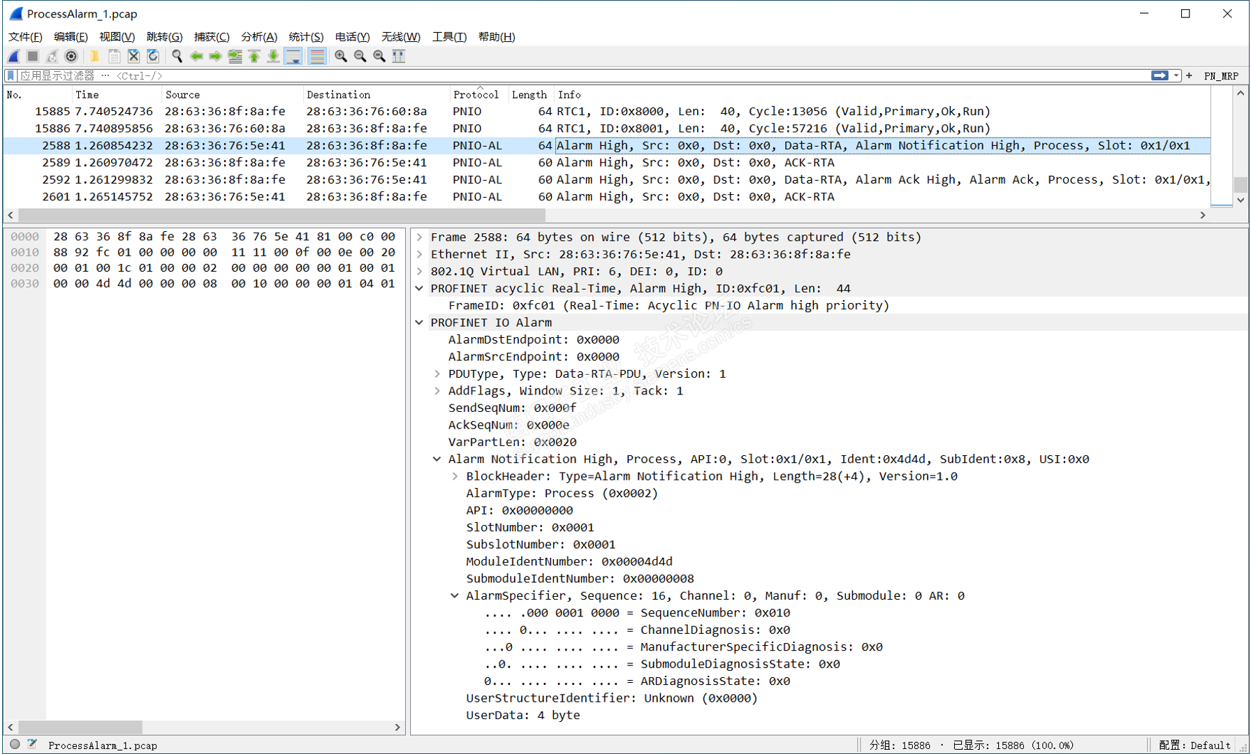Reload the capture file
Image resolution: width=1251 pixels, height=754 pixels.
(153, 57)
